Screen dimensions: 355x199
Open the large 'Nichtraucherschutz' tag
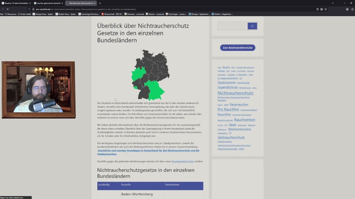point(235,93)
